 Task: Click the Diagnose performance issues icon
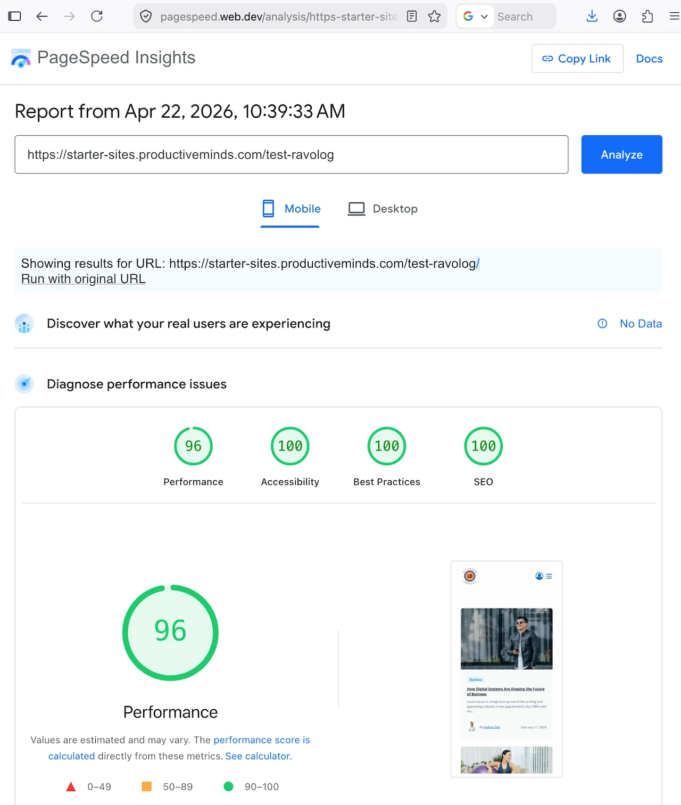pyautogui.click(x=24, y=384)
